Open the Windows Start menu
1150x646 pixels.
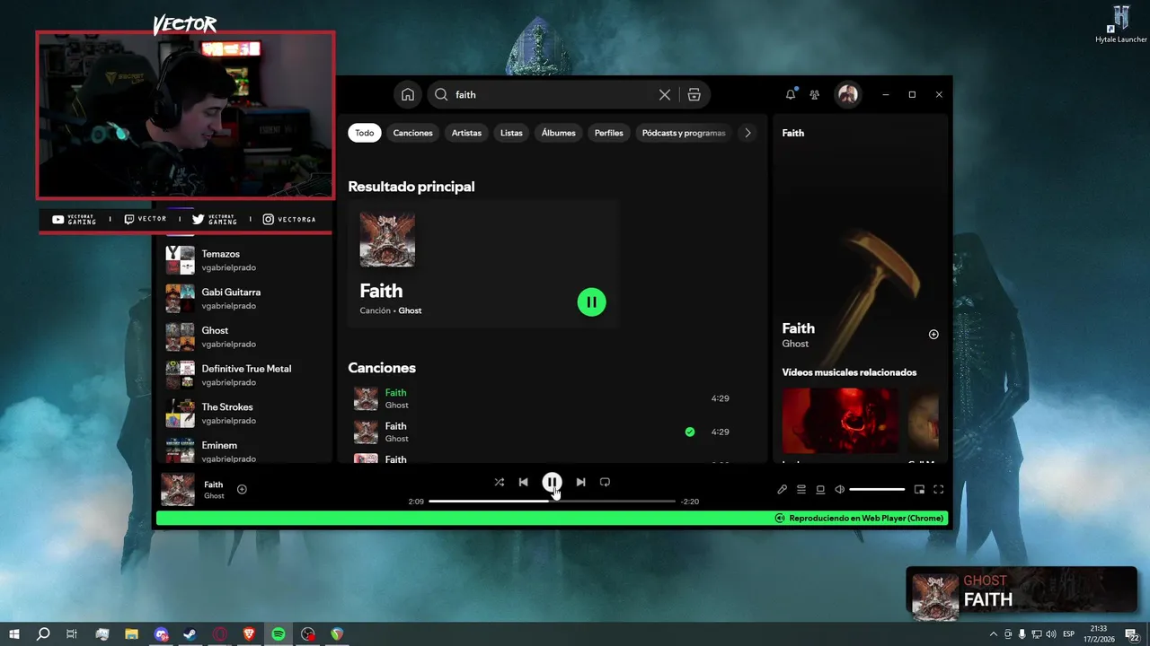(x=14, y=634)
